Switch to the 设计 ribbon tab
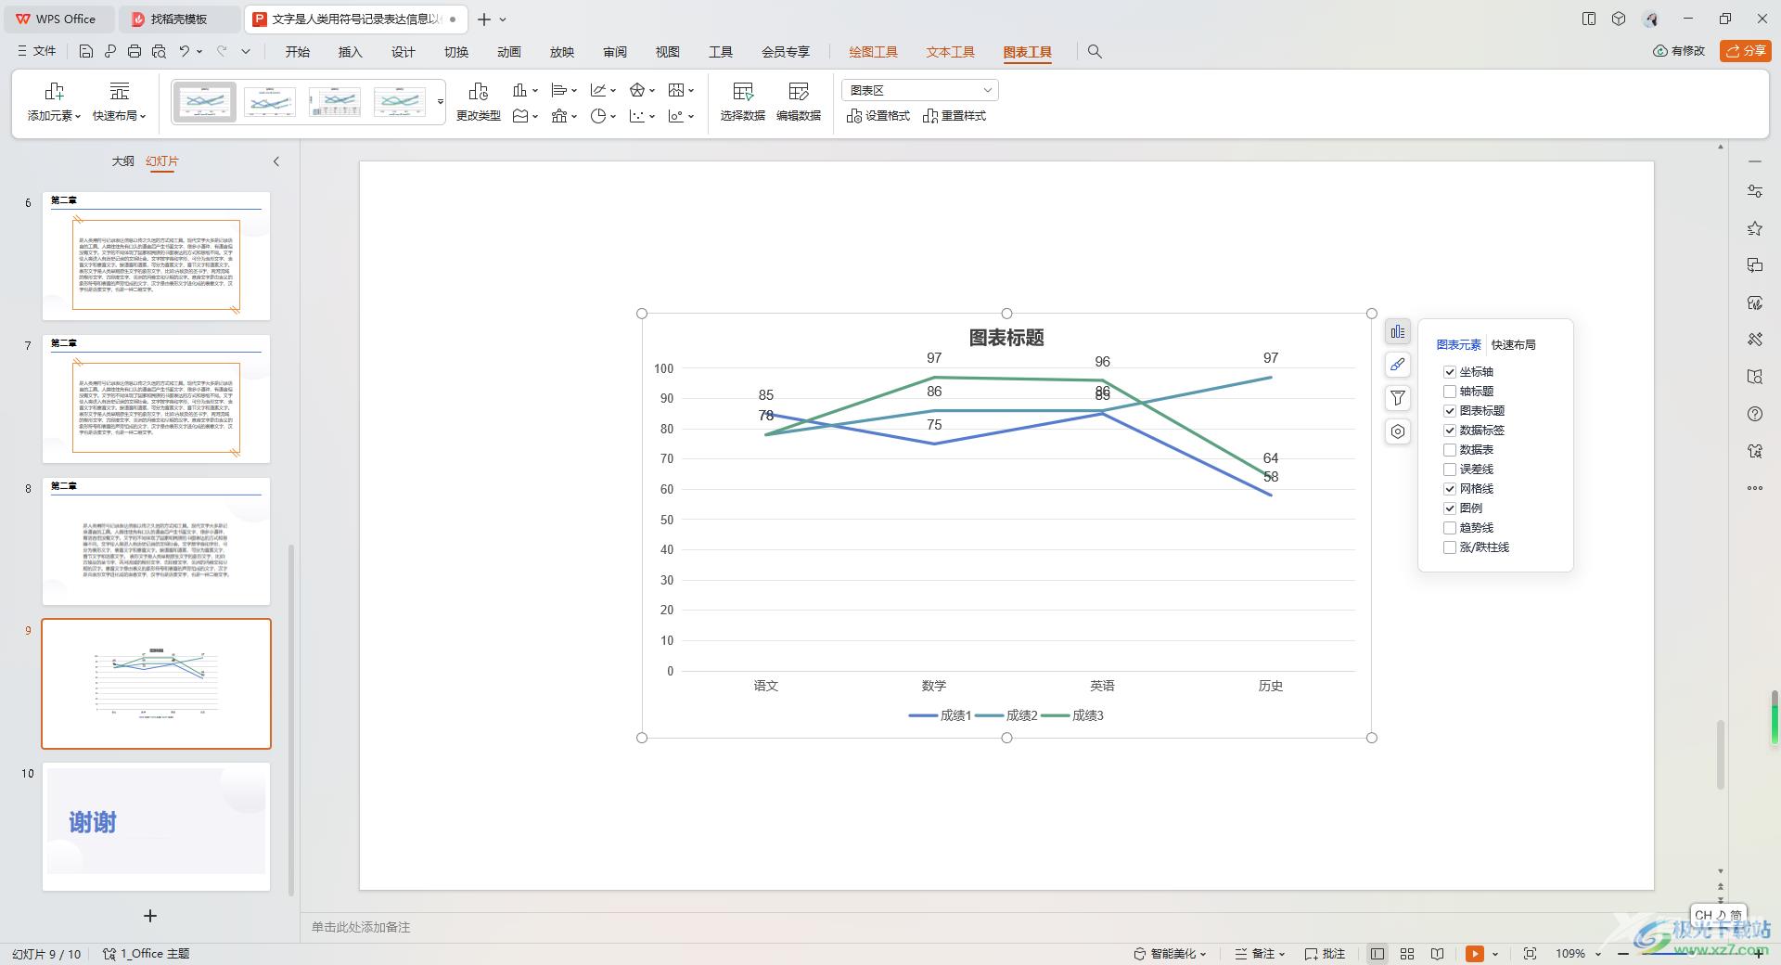 [403, 52]
